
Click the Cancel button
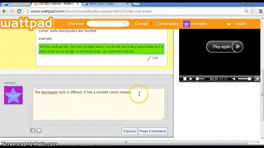[129, 131]
